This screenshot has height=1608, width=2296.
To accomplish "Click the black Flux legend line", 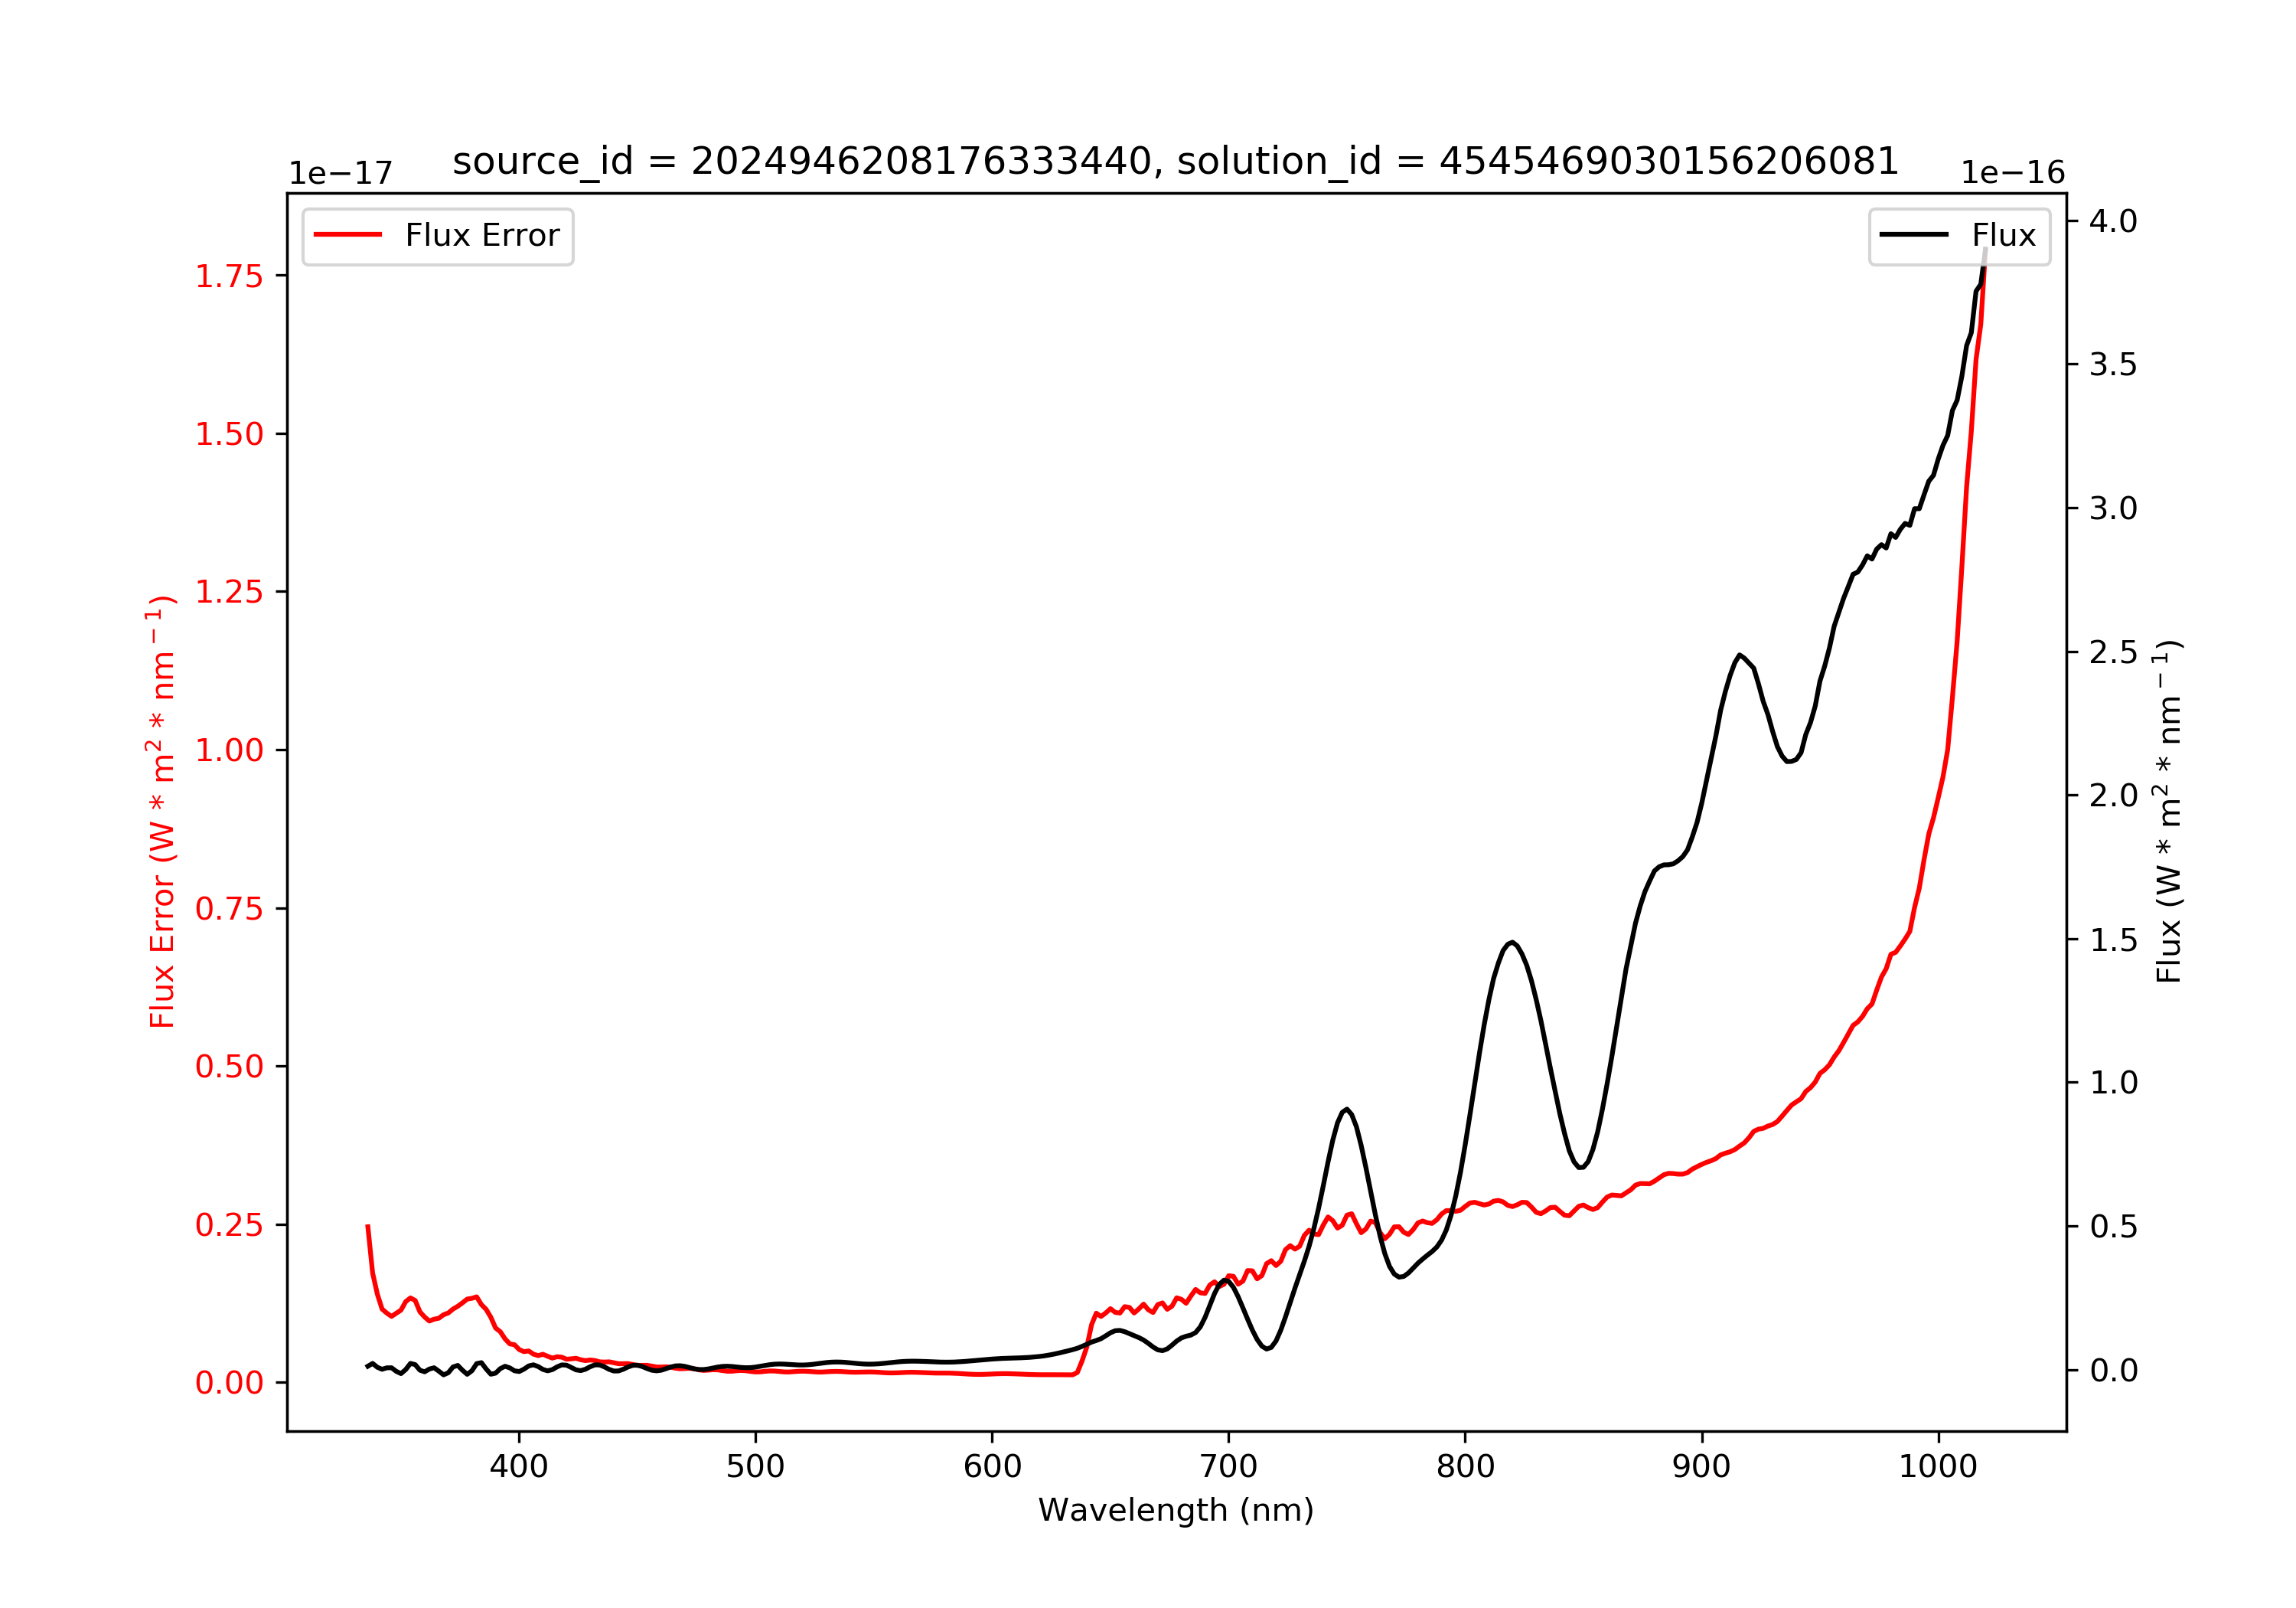I will (x=1914, y=235).
